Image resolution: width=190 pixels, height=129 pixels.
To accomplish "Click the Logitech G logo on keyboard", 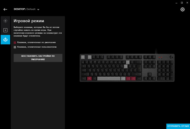I will pyautogui.click(x=171, y=57).
